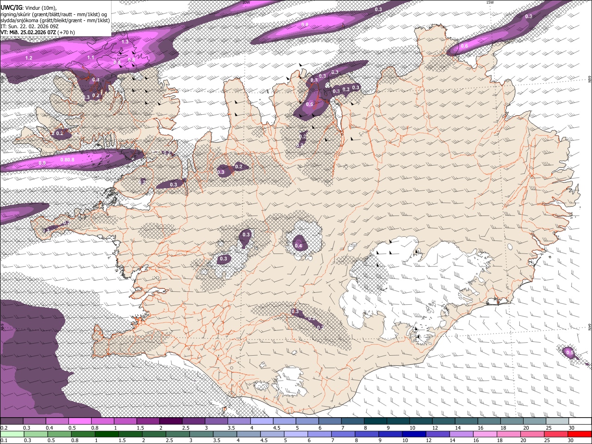Screen dimensions: 592x444
Task: Click the 'rigning/skúrir' legend description line
Action: tap(54, 14)
